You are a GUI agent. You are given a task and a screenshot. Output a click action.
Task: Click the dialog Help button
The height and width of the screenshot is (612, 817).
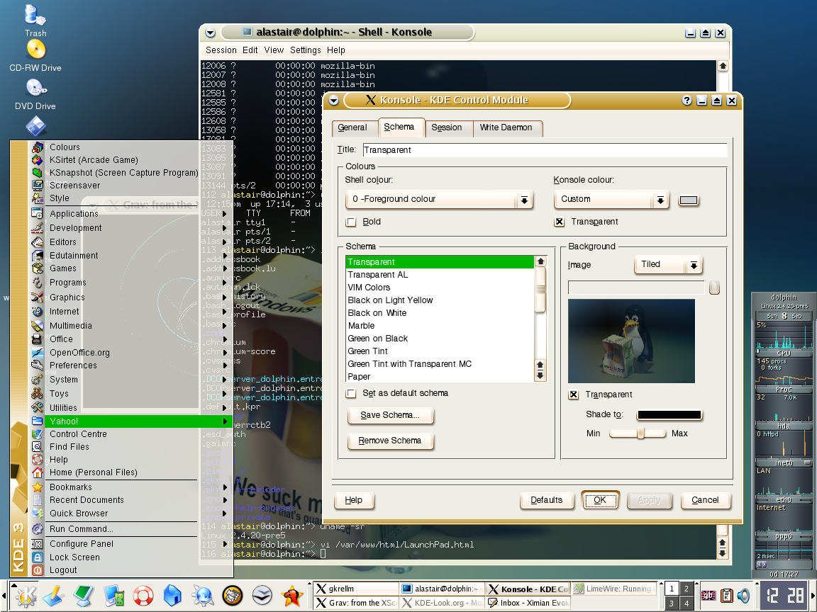pos(353,500)
